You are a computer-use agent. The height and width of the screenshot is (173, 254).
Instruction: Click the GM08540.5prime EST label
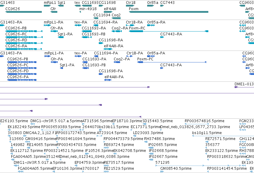[x=176, y=169]
